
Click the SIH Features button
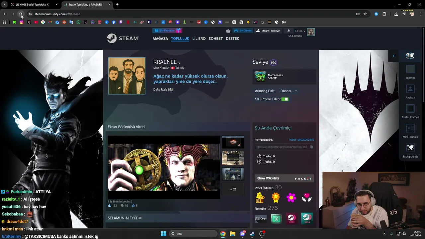(x=167, y=31)
